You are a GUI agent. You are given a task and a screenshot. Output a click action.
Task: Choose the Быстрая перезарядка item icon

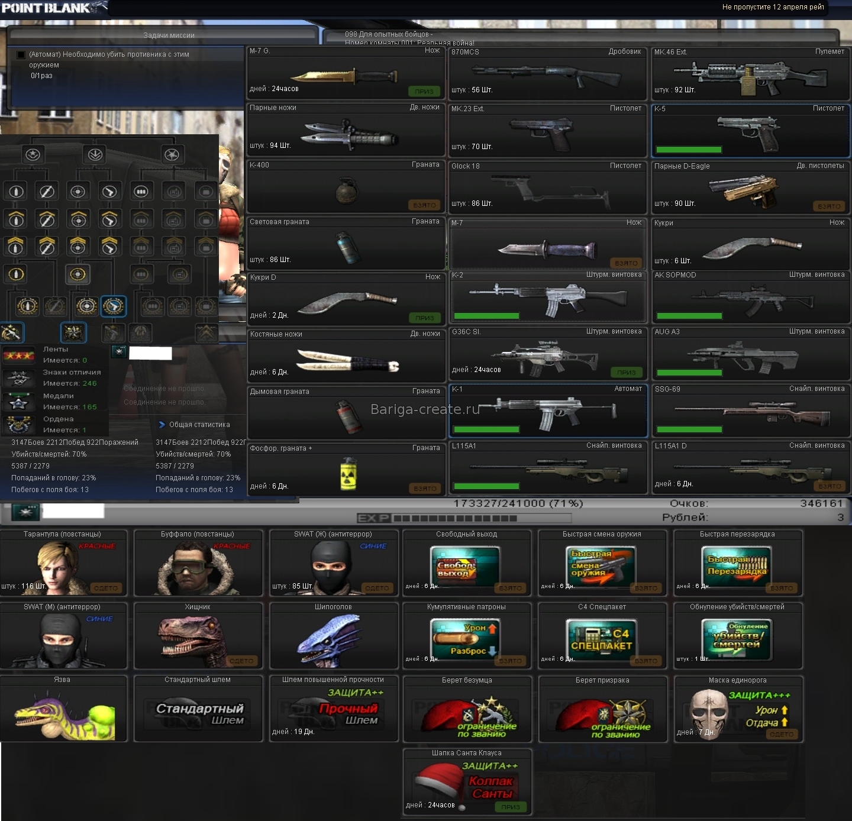pyautogui.click(x=737, y=567)
